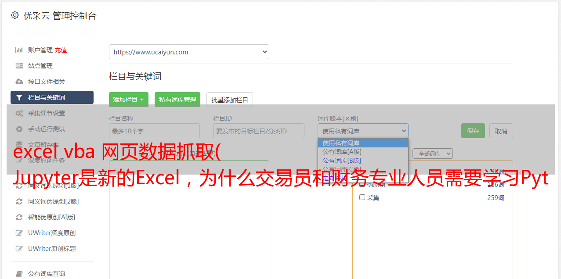Click the server icon for 站点管理
The height and width of the screenshot is (279, 561).
[19, 66]
